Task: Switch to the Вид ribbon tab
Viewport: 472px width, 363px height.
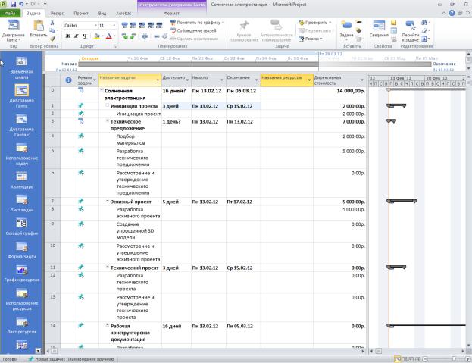Action: [x=102, y=13]
